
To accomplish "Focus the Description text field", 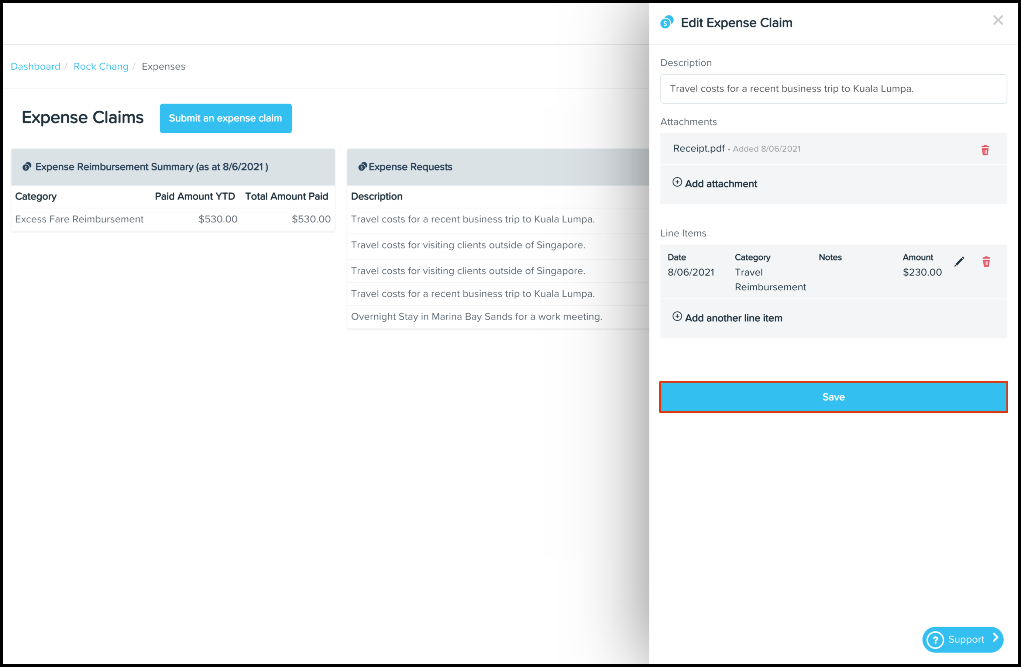I will (833, 89).
